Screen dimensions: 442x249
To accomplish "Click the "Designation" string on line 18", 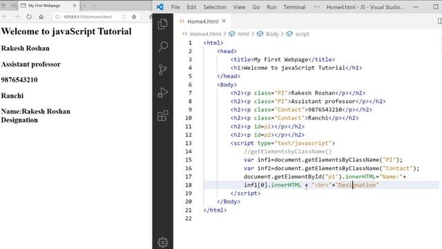I will 357,185.
